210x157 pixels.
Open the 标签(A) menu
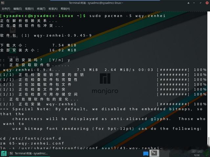point(53,9)
